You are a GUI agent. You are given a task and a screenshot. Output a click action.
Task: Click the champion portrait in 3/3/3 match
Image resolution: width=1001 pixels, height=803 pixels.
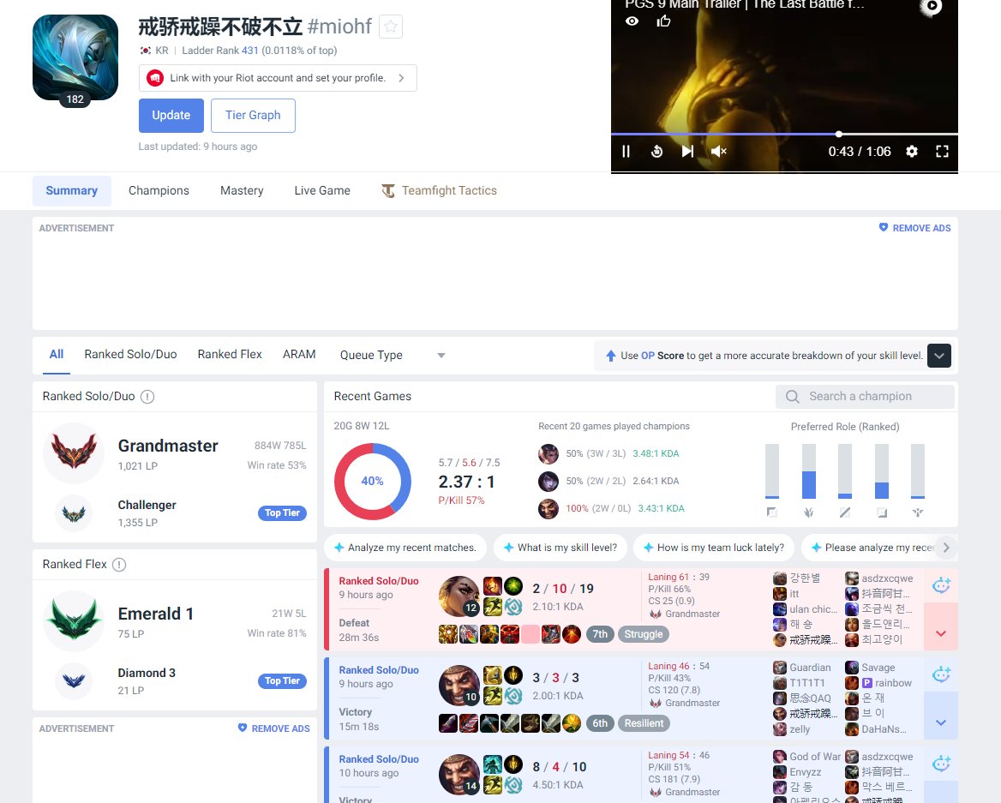(x=459, y=686)
